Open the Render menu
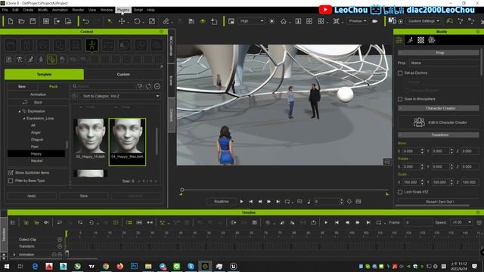The height and width of the screenshot is (272, 484). coord(78,10)
